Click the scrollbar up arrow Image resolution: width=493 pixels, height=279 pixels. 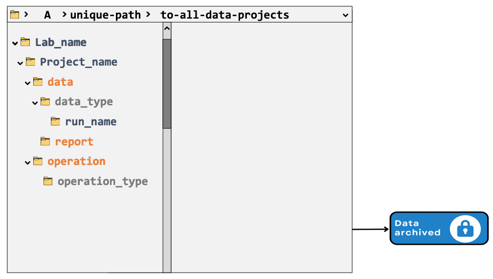coord(167,29)
